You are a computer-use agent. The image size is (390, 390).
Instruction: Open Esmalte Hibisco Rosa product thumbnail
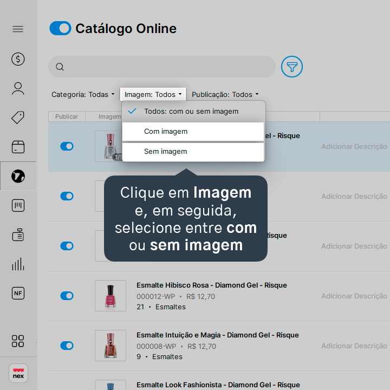pyautogui.click(x=110, y=296)
